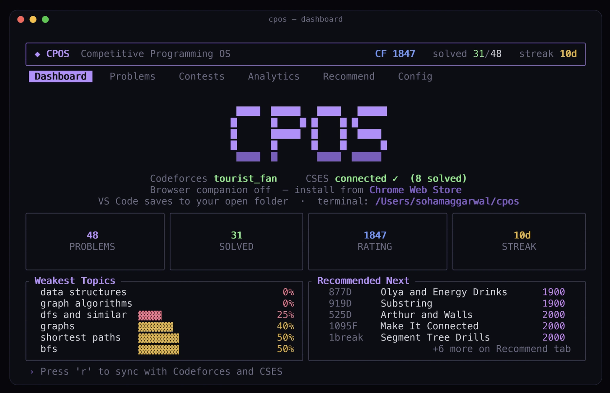Screen dimensions: 610x393
Task: Open the Chrome Web Store link
Action: [415, 190]
